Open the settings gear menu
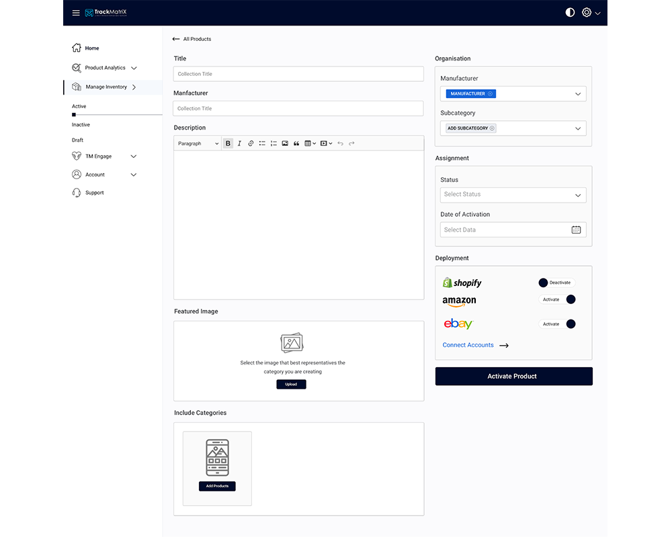 (586, 13)
